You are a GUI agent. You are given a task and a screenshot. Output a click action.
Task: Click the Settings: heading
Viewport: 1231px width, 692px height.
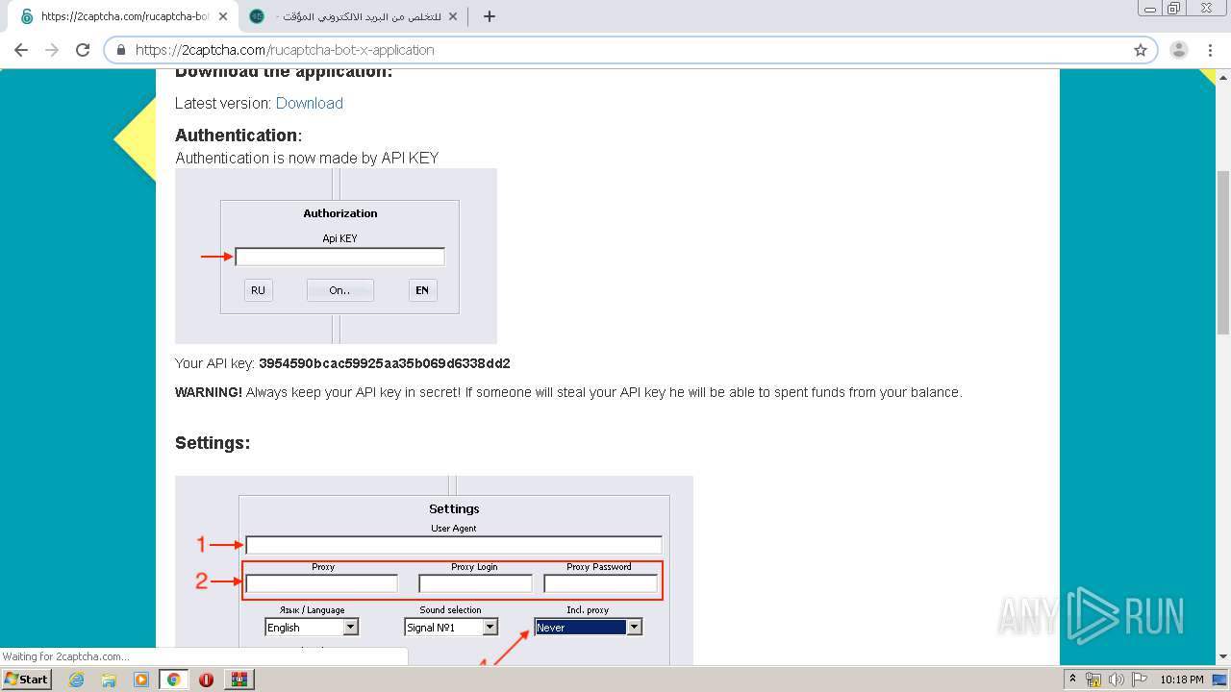click(x=213, y=443)
